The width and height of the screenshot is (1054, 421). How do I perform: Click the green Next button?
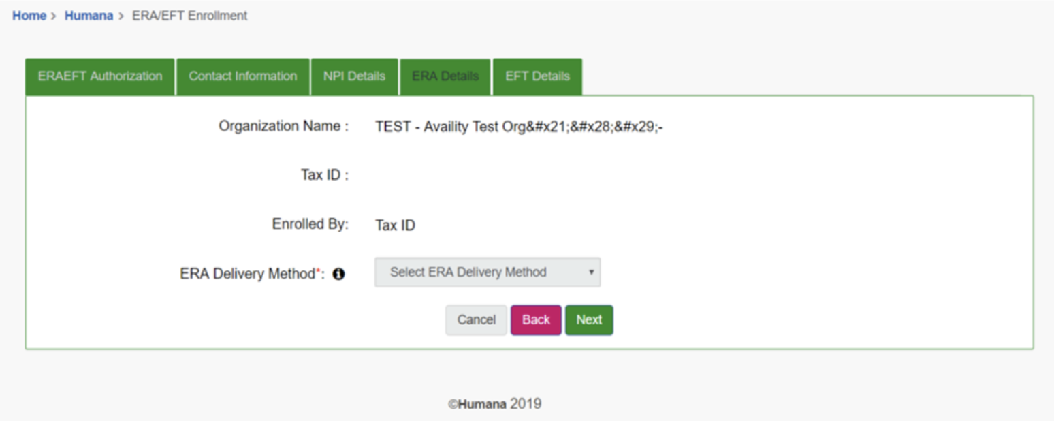click(589, 319)
